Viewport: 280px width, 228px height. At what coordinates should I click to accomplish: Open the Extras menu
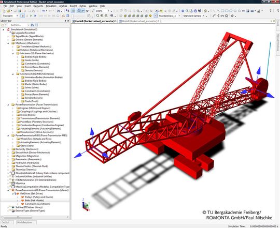[x=82, y=6]
